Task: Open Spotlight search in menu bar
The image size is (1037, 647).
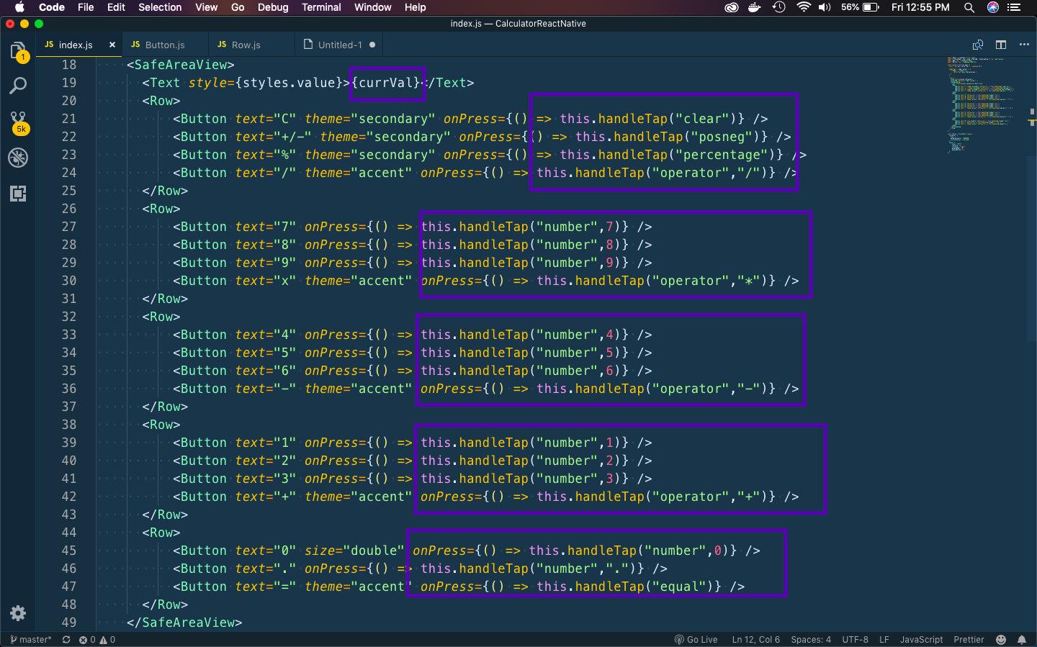Action: [969, 7]
